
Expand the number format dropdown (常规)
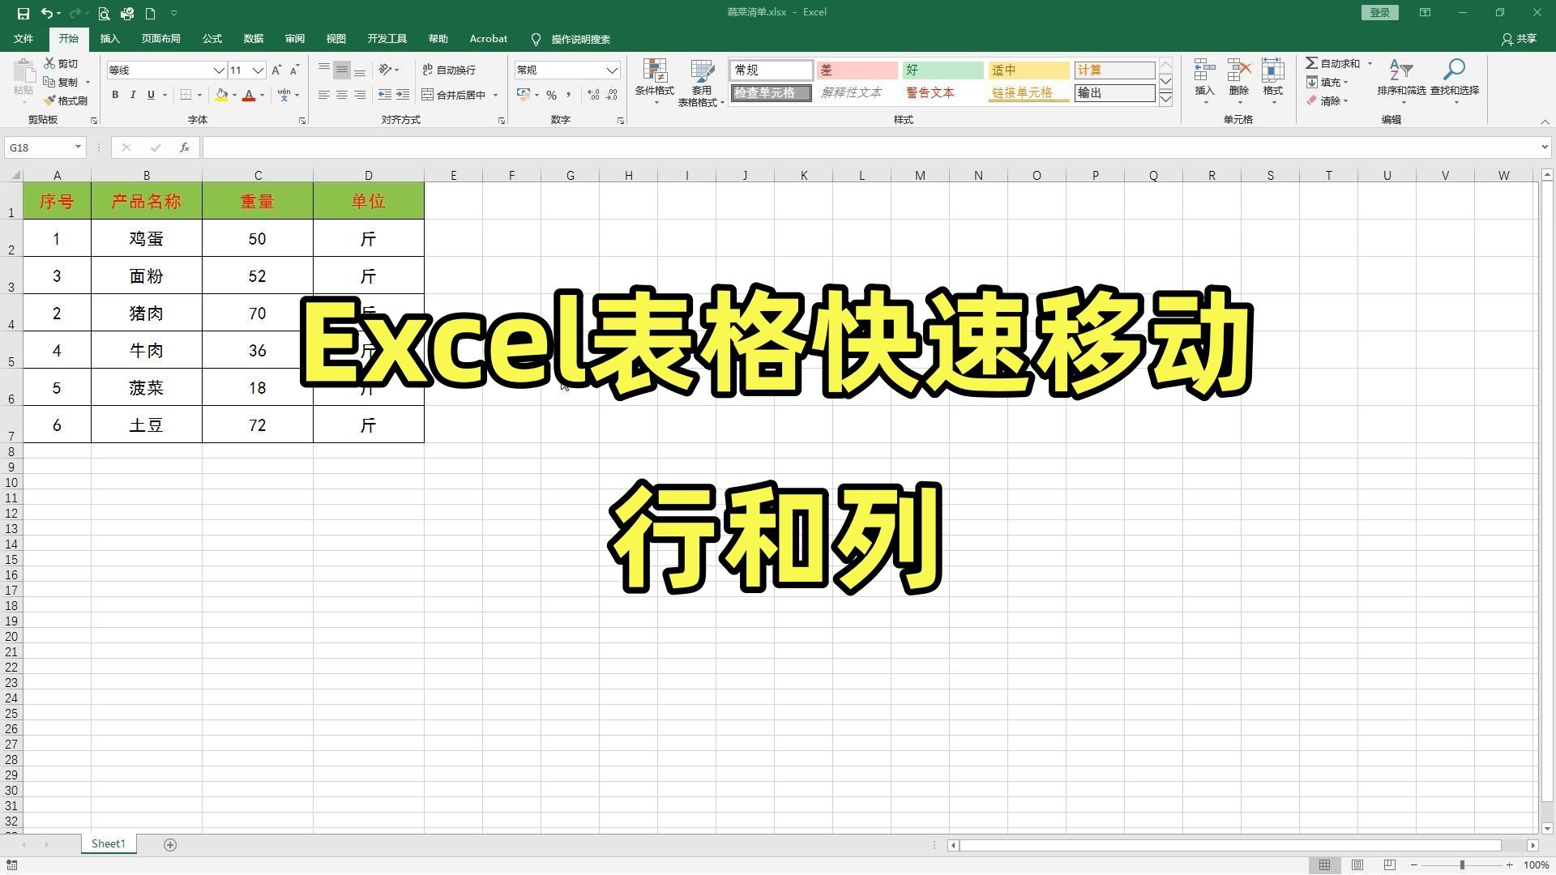coord(612,70)
